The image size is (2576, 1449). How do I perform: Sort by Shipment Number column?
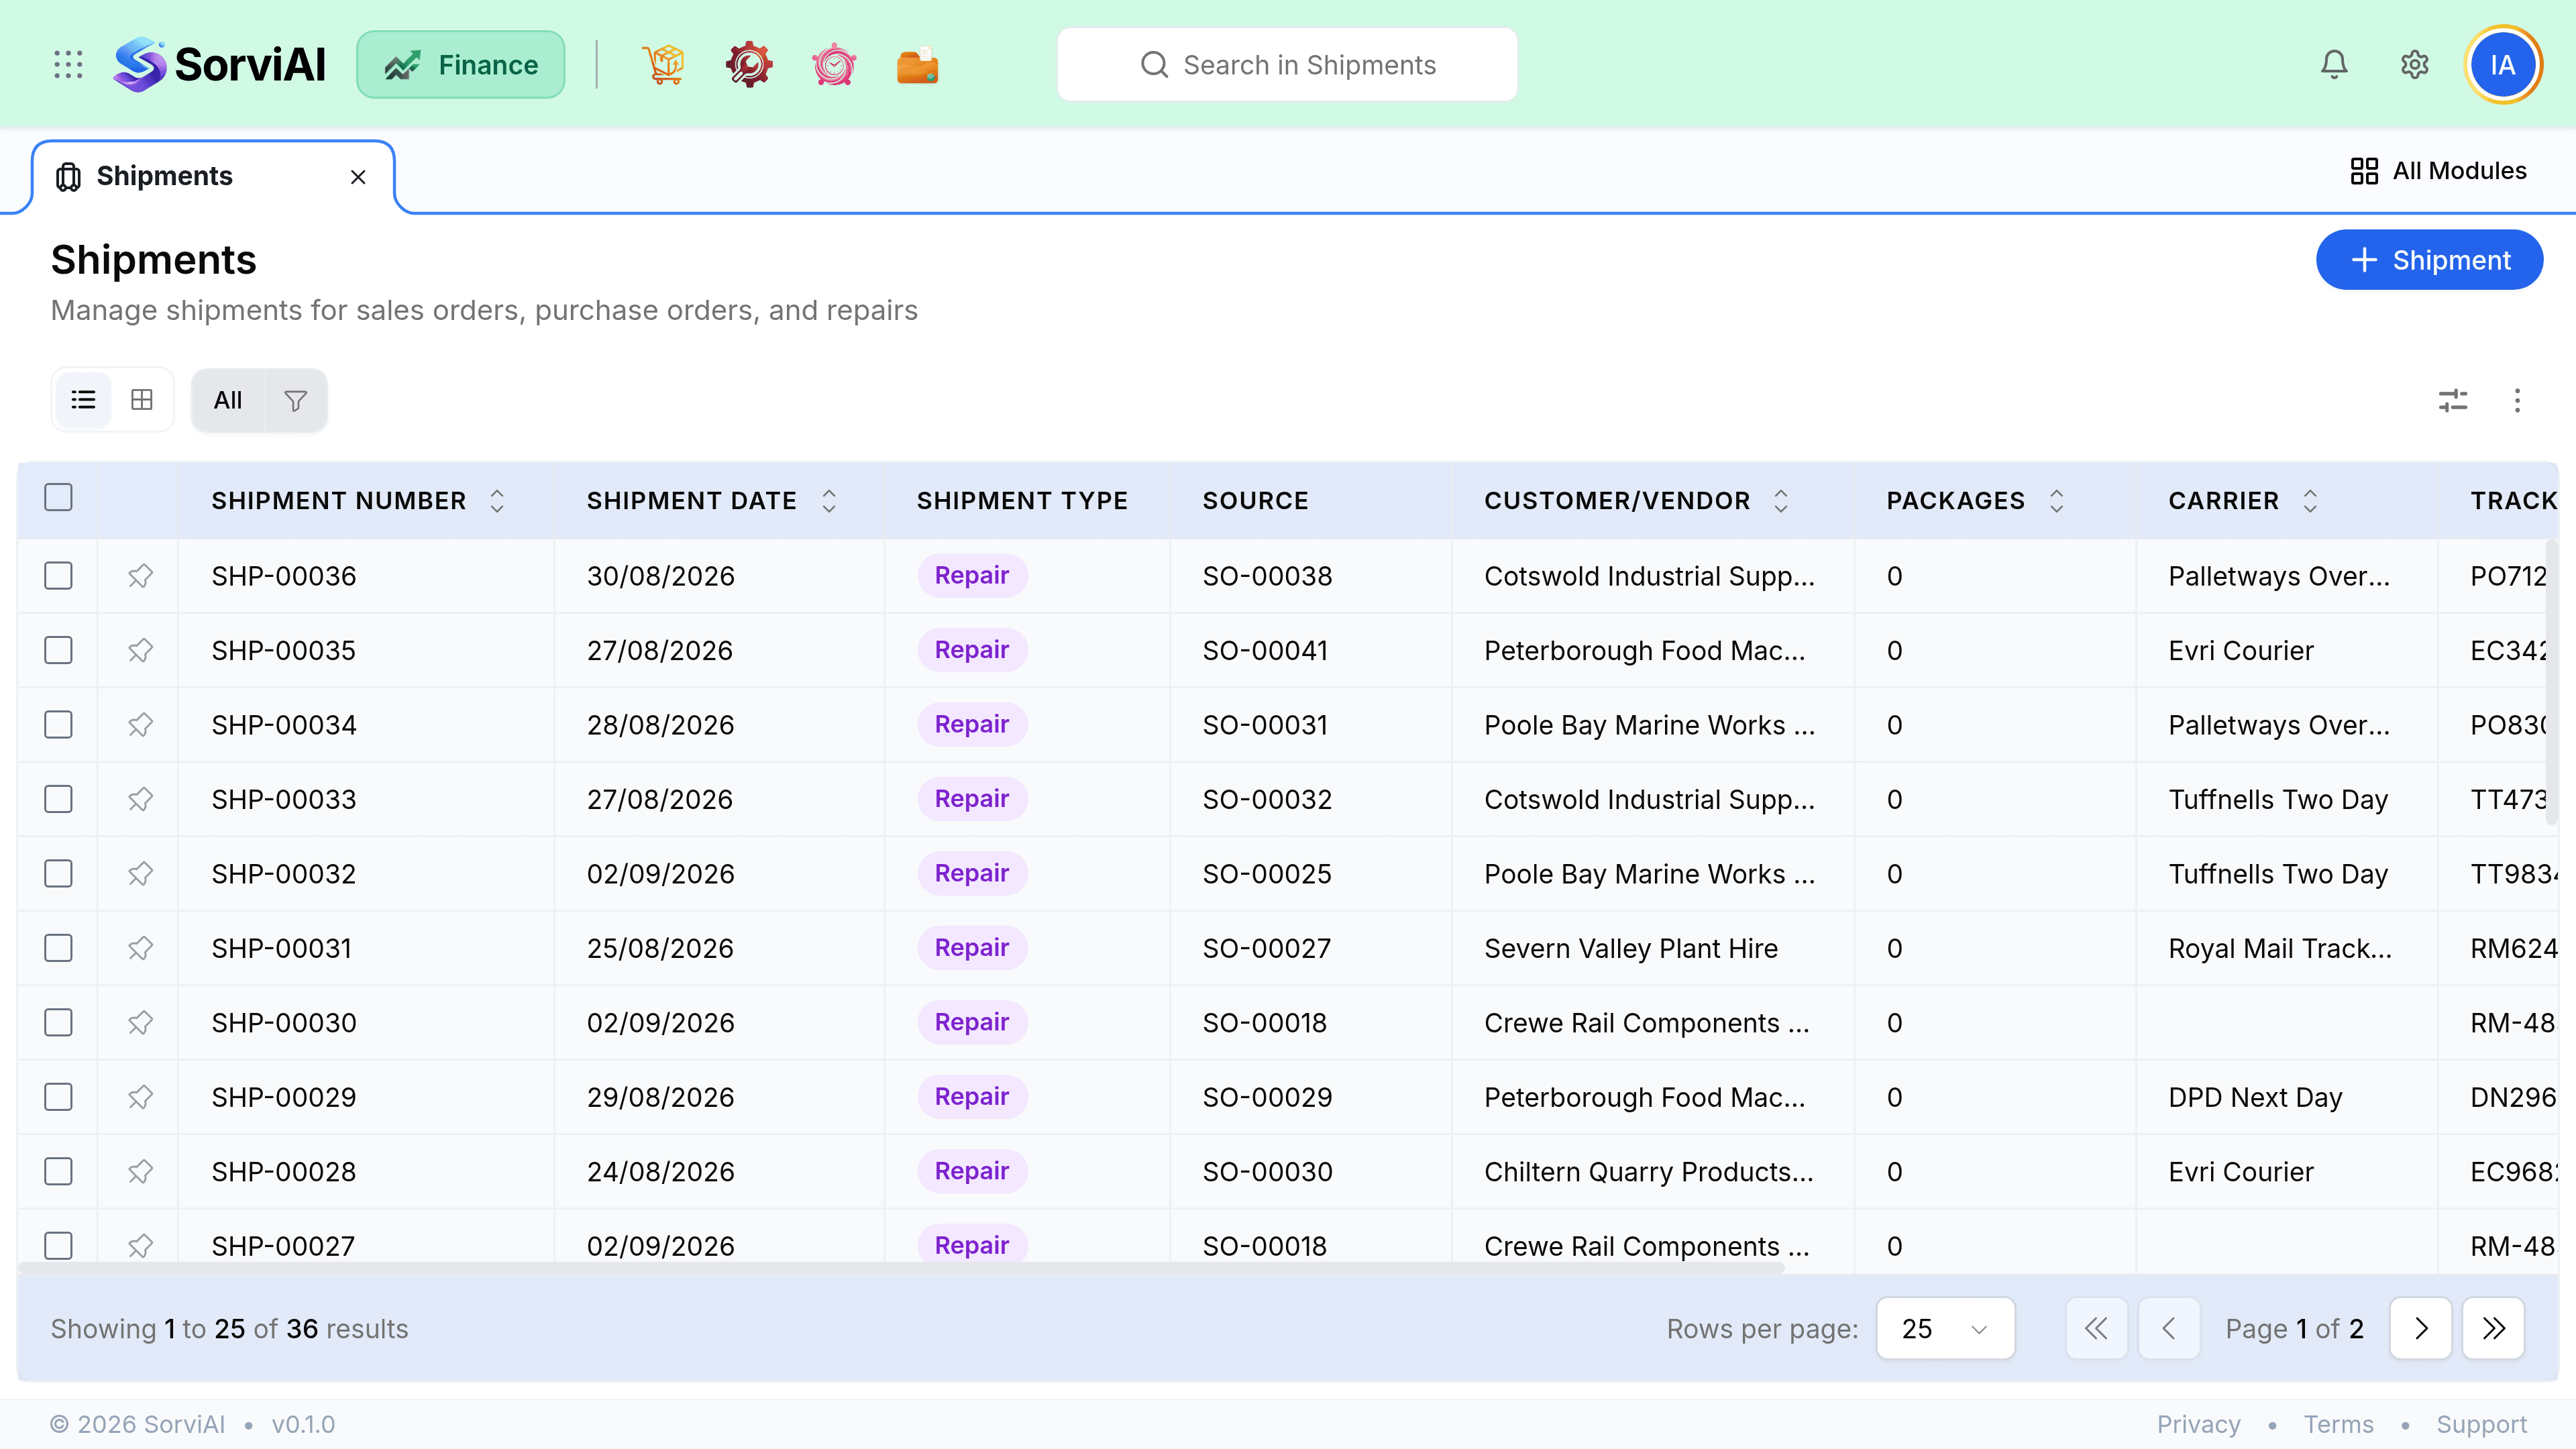497,501
